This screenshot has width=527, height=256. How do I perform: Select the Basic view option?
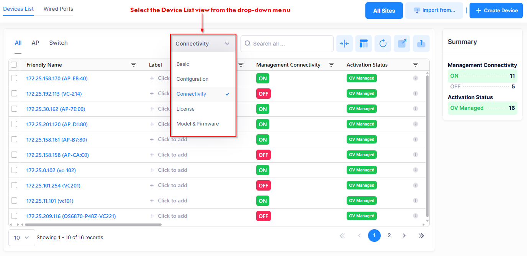coord(183,64)
